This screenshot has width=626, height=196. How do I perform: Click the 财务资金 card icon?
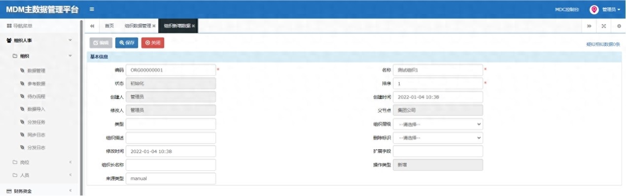(x=9, y=191)
